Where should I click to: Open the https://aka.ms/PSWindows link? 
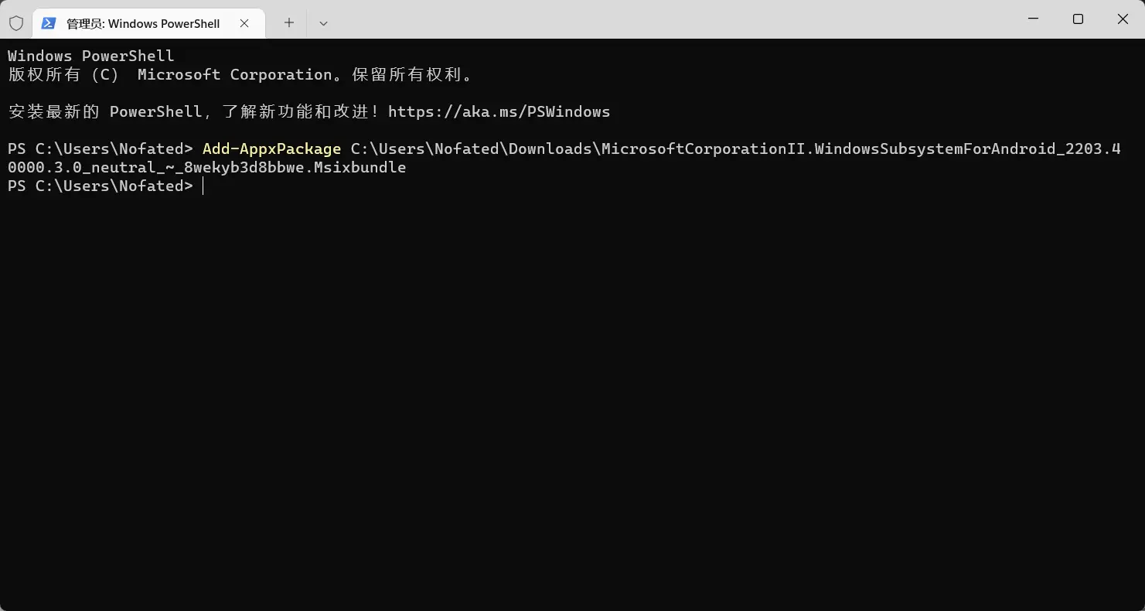point(499,111)
